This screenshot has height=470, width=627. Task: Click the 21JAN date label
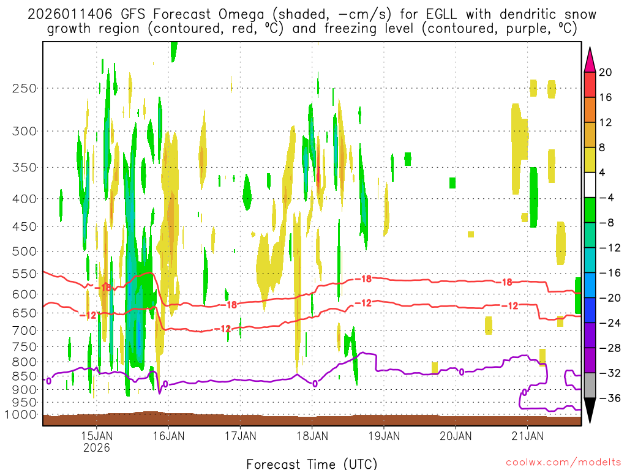coord(527,436)
